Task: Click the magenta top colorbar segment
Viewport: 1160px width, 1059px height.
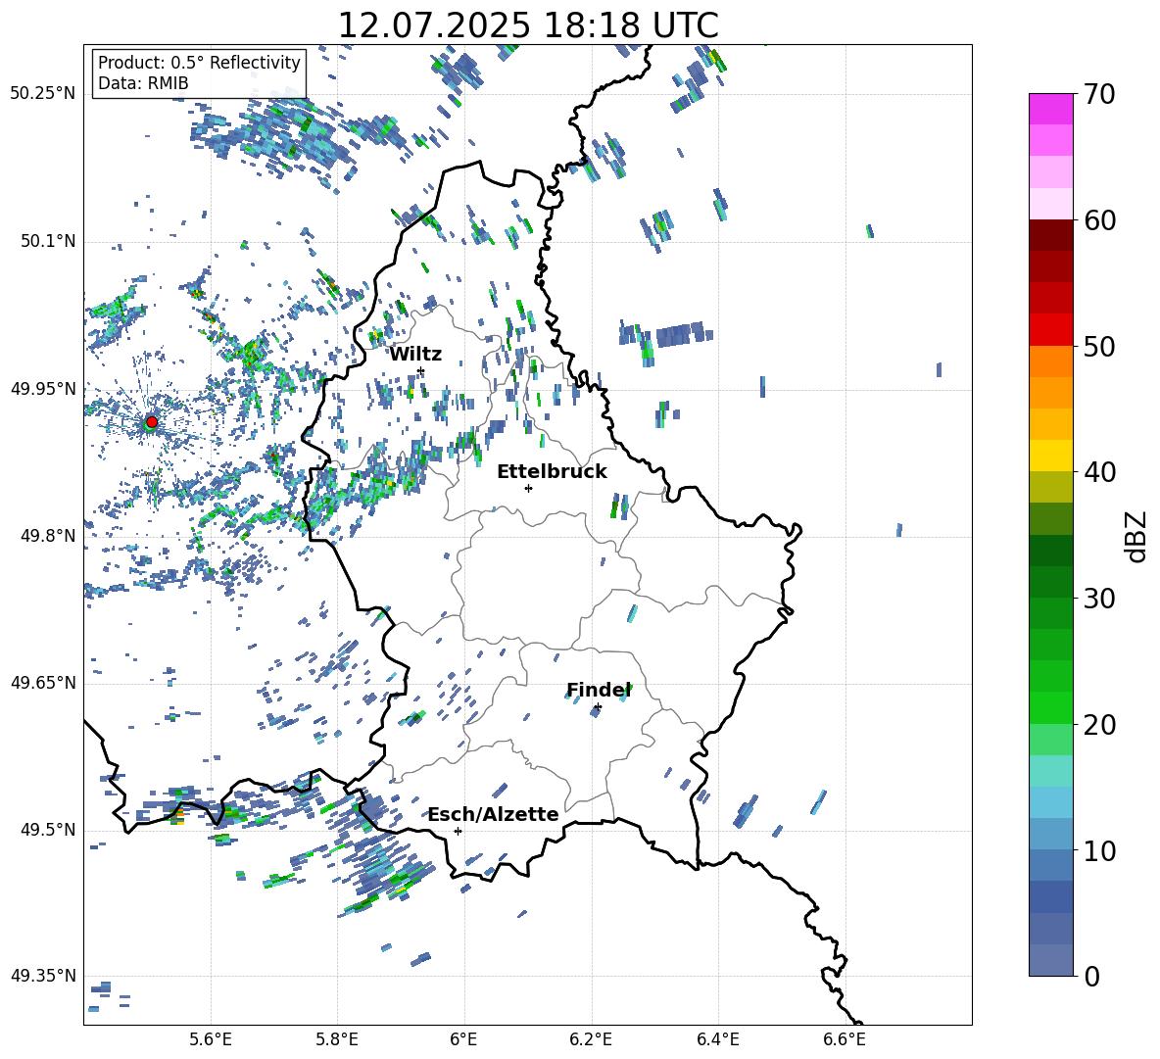Action: 1051,109
